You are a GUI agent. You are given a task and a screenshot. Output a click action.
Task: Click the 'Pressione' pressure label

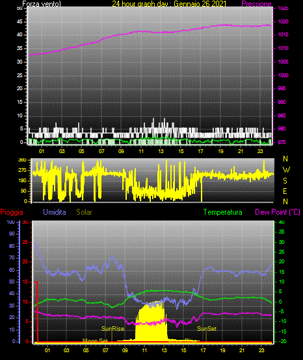coord(256,4)
